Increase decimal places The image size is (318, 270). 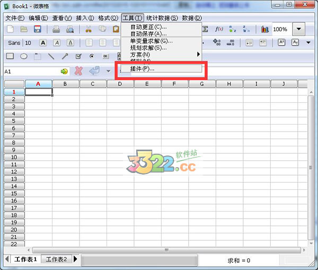217,42
